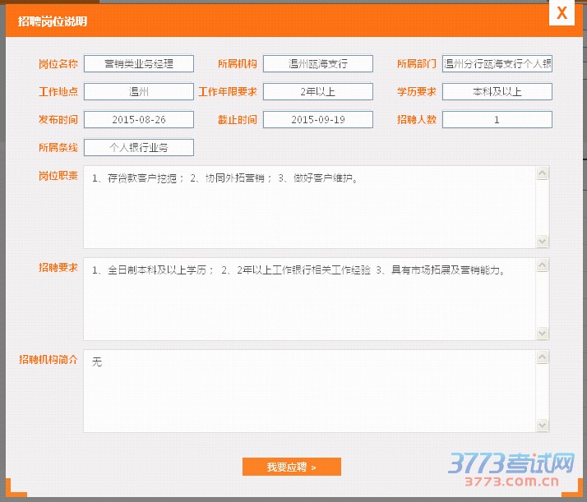
Task: Close the 招聘岗位说明 dialog with X
Action: click(x=562, y=14)
